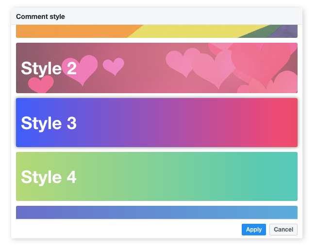Pick the Style 4 green-teal gradient
The height and width of the screenshot is (249, 316).
click(157, 176)
